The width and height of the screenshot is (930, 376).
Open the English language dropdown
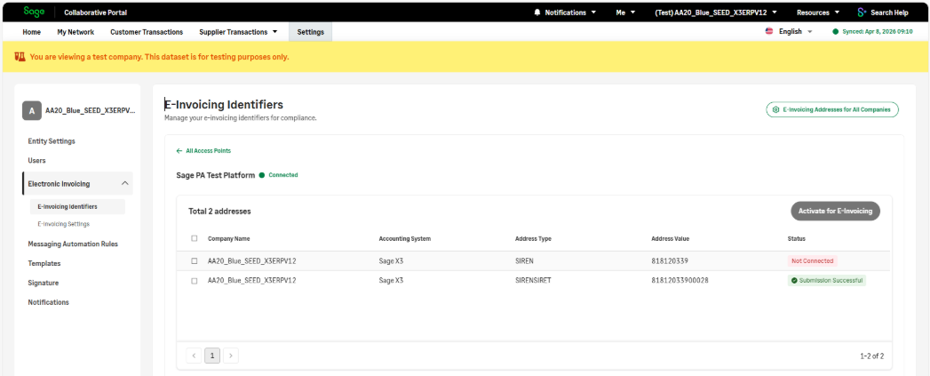[x=795, y=31]
